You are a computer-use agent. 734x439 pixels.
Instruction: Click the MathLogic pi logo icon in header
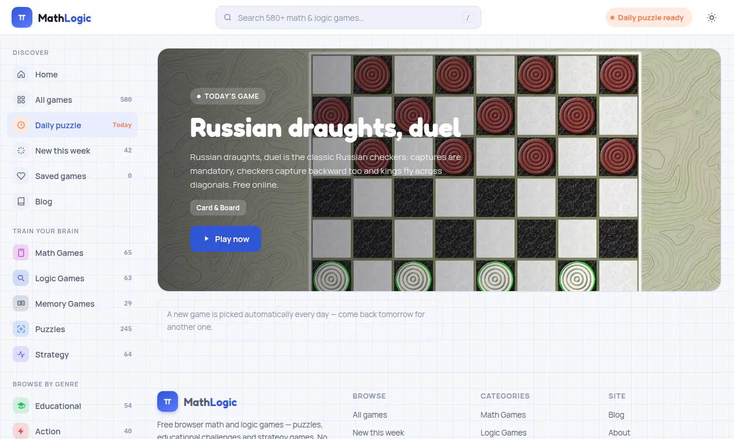[22, 17]
